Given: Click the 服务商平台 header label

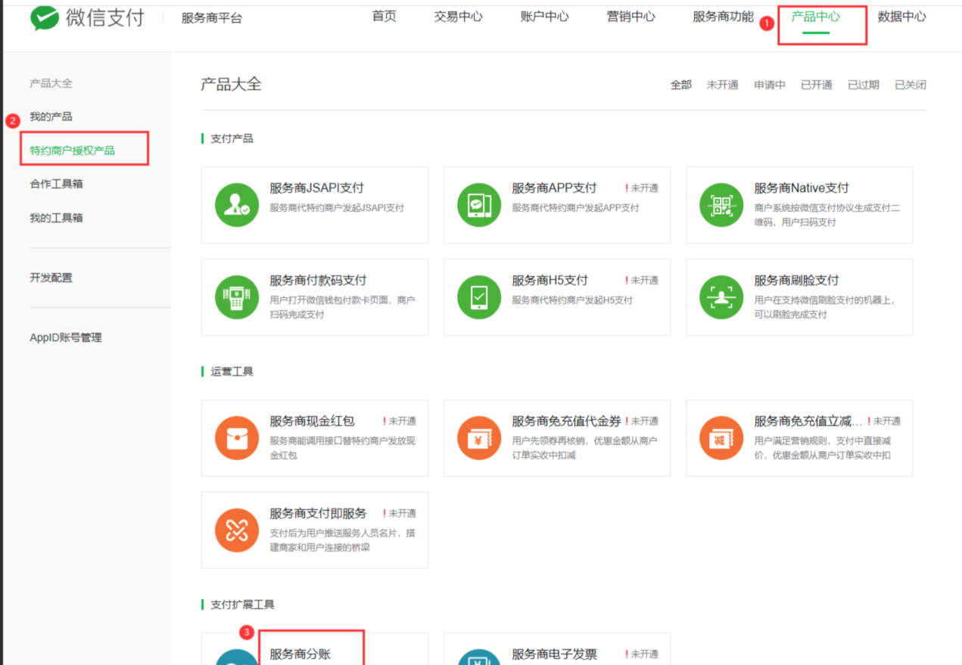Looking at the screenshot, I should (212, 18).
